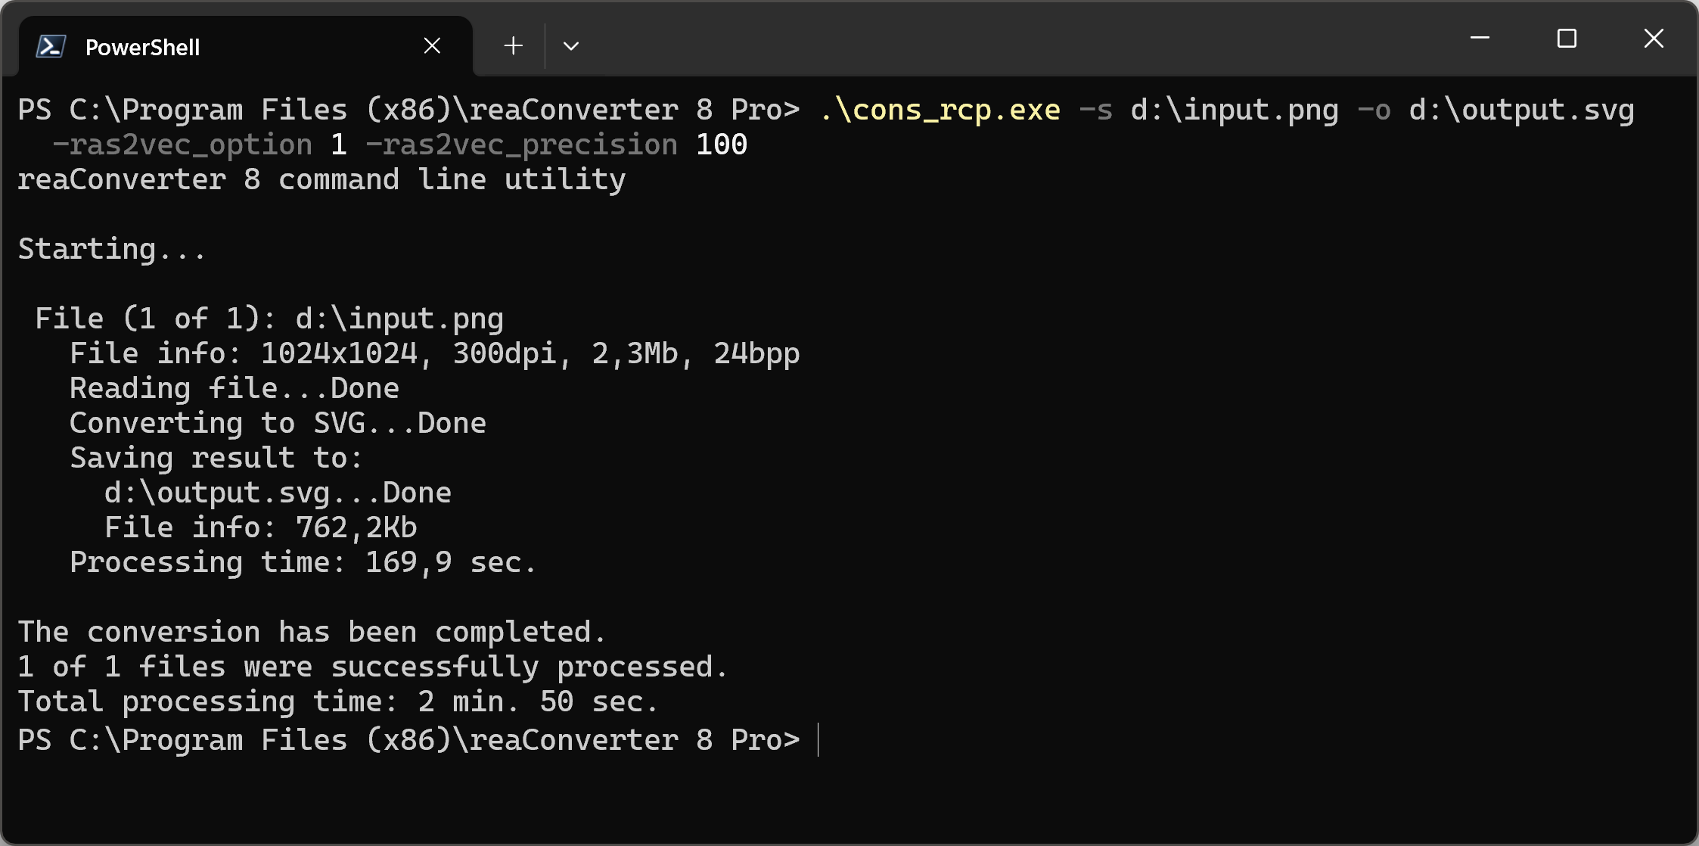
Task: Click the d:\output.svg argument in the command
Action: [x=1521, y=110]
